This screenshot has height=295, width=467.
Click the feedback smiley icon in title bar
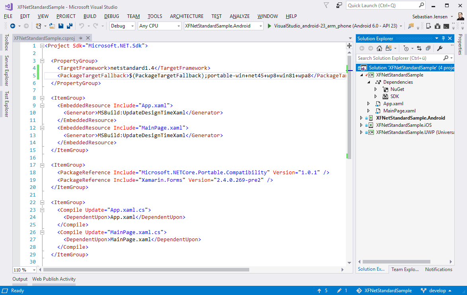[x=339, y=5]
